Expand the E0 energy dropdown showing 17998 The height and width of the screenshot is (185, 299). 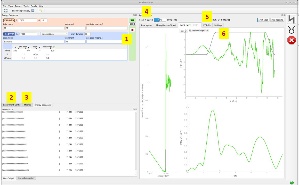pyautogui.click(x=38, y=34)
